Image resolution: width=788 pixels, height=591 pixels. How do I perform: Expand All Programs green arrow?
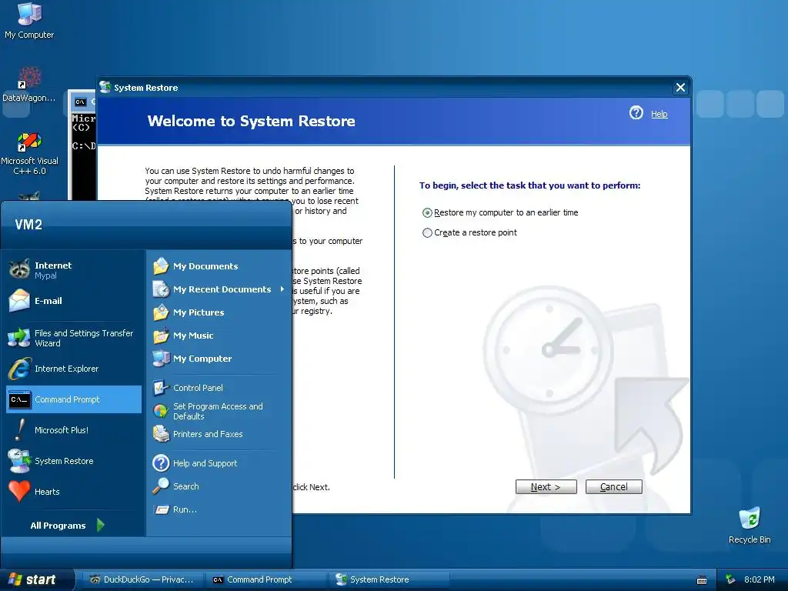pos(101,525)
